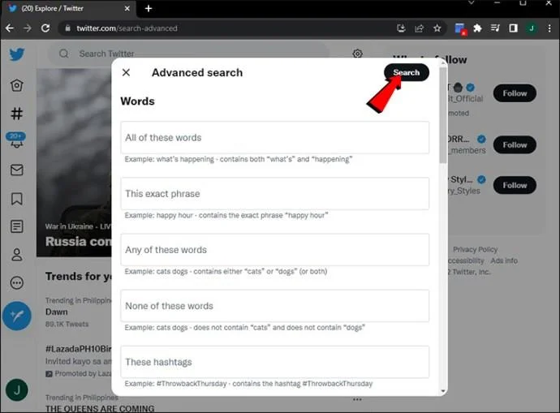Click the browser forward arrow
The width and height of the screenshot is (560, 413).
tap(28, 28)
